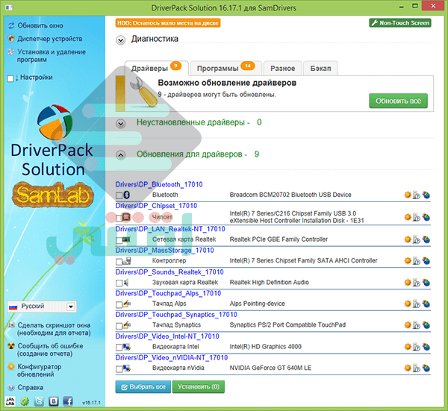Click Обновить окно in the sidebar
Screen dimensions: 448x411
tap(40, 25)
